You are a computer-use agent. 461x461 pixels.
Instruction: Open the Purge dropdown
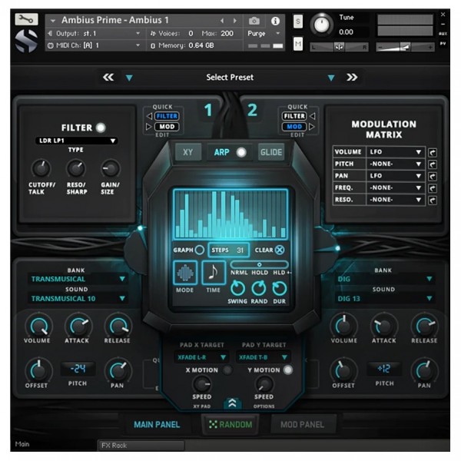coord(264,34)
